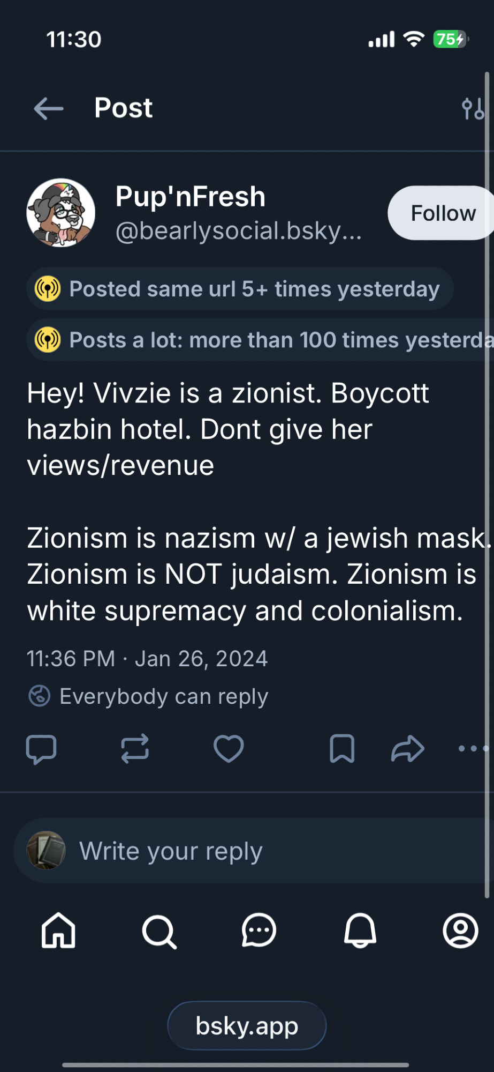
Task: Open the post's three-dot more menu
Action: 473,748
